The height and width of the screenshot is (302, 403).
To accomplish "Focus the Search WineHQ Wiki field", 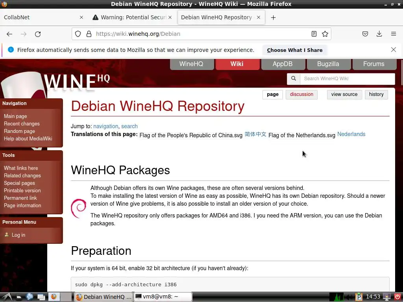I will pos(347,79).
